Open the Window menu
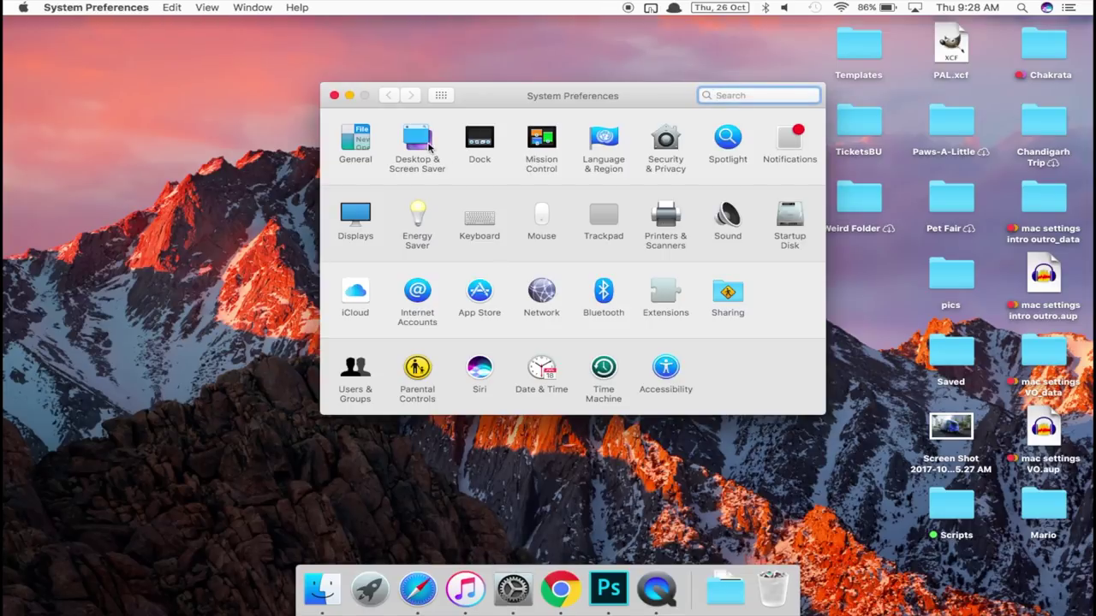 [x=253, y=8]
